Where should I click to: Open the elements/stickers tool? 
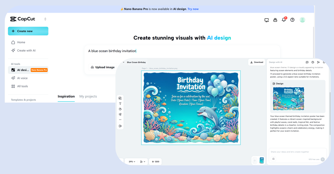point(120,114)
